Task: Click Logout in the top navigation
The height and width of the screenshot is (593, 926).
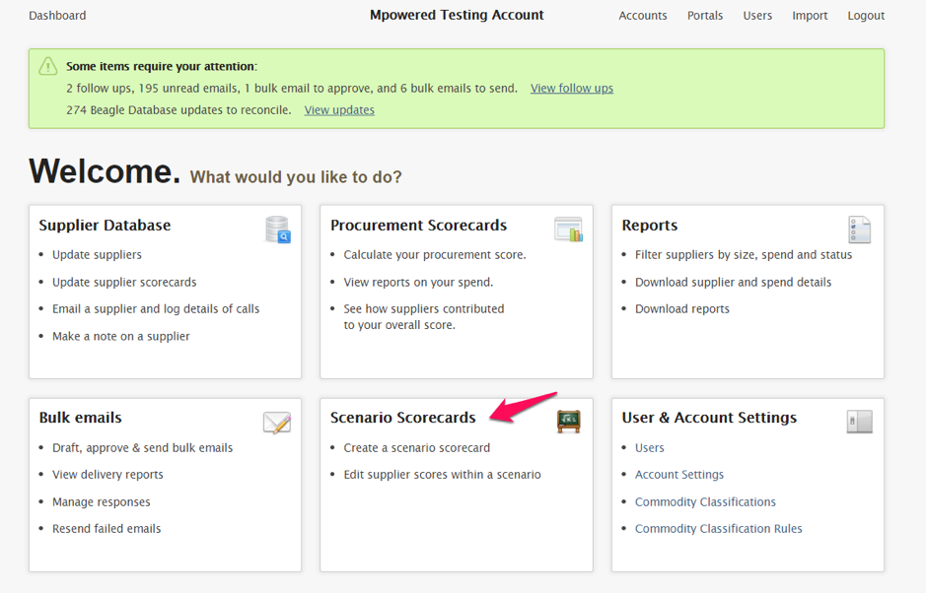Action: [866, 16]
